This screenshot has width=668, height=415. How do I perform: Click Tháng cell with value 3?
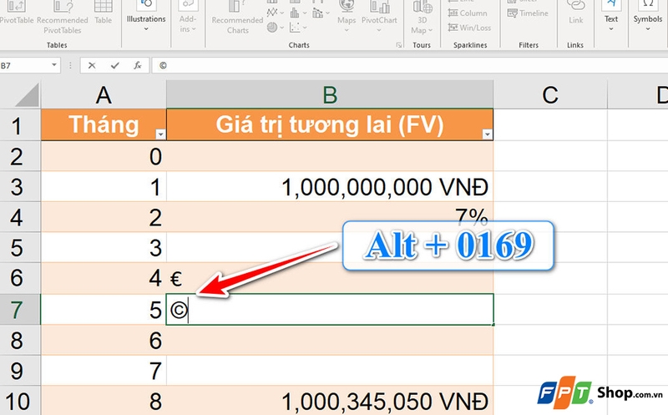click(104, 247)
